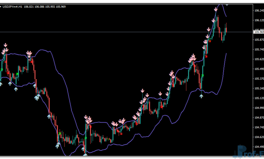The width and height of the screenshot is (264, 159).
Task: Click the chart shift triangle marker at top
Action: tap(227, 5)
